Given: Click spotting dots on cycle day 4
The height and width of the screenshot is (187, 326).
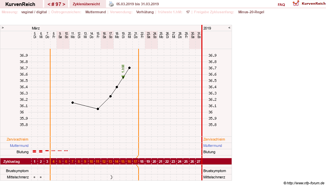Looking at the screenshot, I should (54, 151).
